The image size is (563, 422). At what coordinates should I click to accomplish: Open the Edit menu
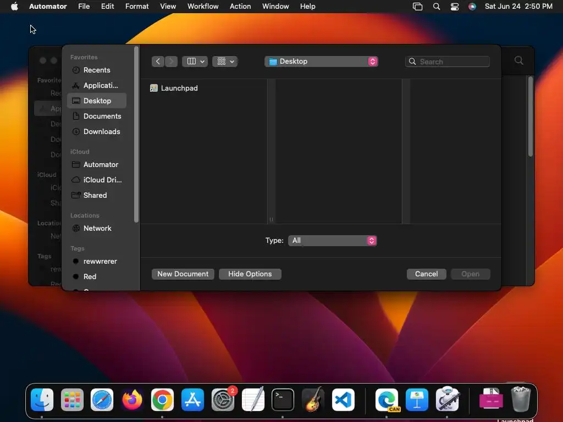point(107,7)
